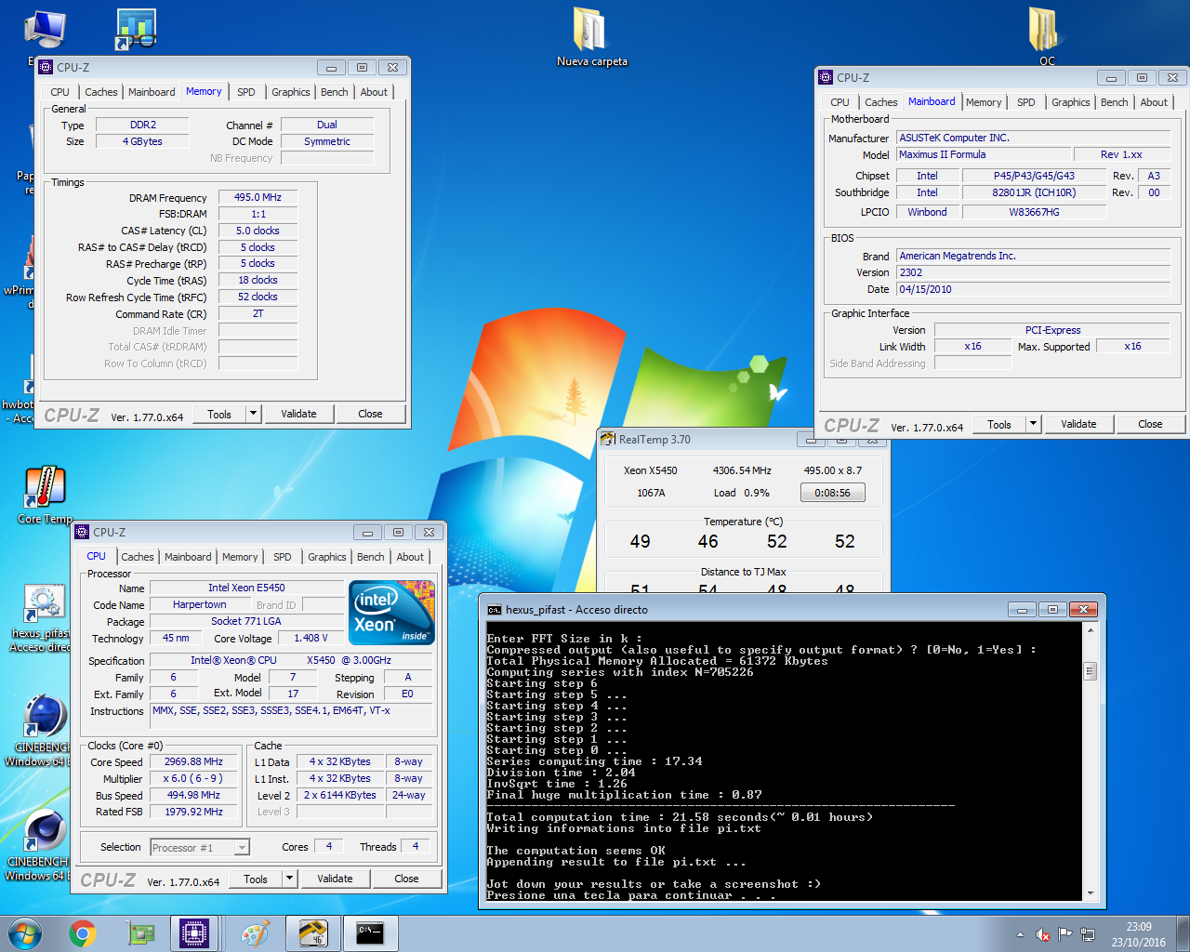This screenshot has height=952, width=1190.
Task: Click Tools button in Mainboard CPU-Z window
Action: tap(999, 424)
